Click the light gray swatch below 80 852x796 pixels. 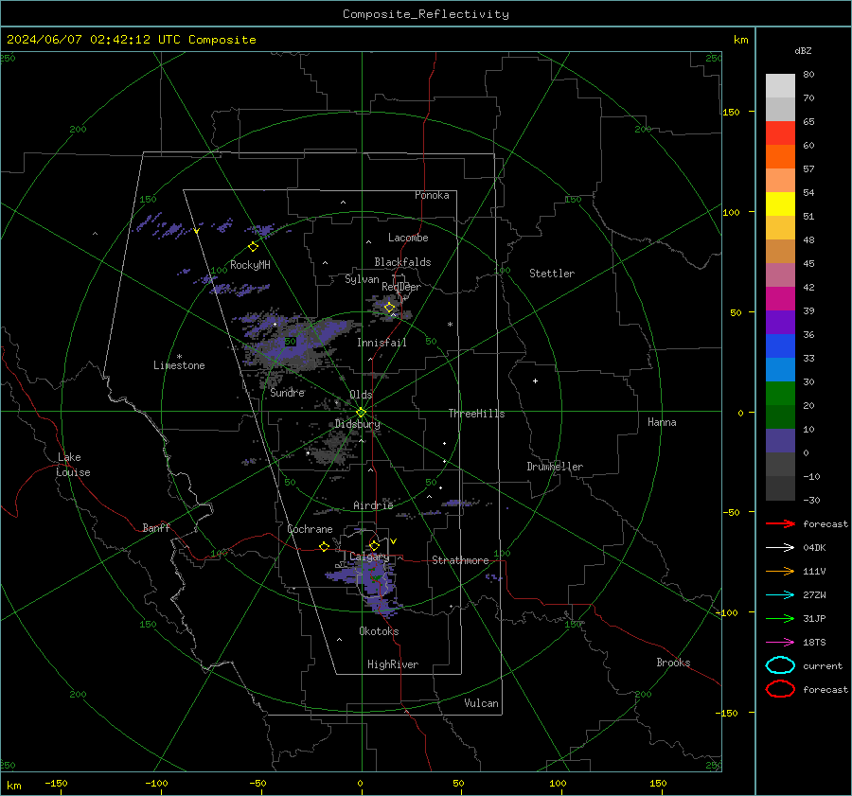click(x=780, y=86)
